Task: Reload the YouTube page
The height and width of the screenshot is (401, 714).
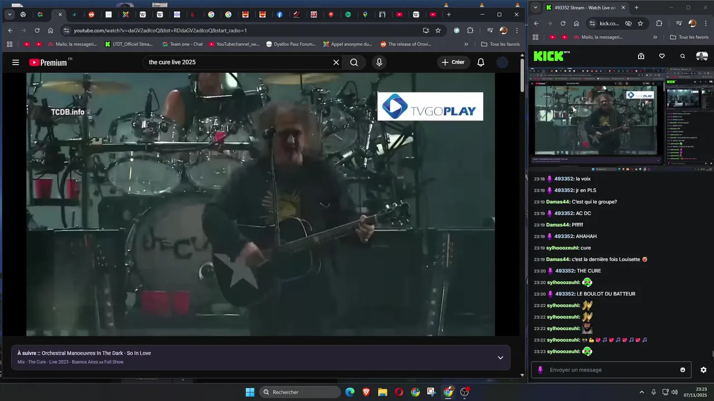Action: tap(37, 31)
